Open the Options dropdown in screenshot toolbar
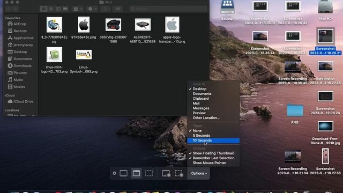Viewport: 343px width, 193px height. tap(199, 173)
